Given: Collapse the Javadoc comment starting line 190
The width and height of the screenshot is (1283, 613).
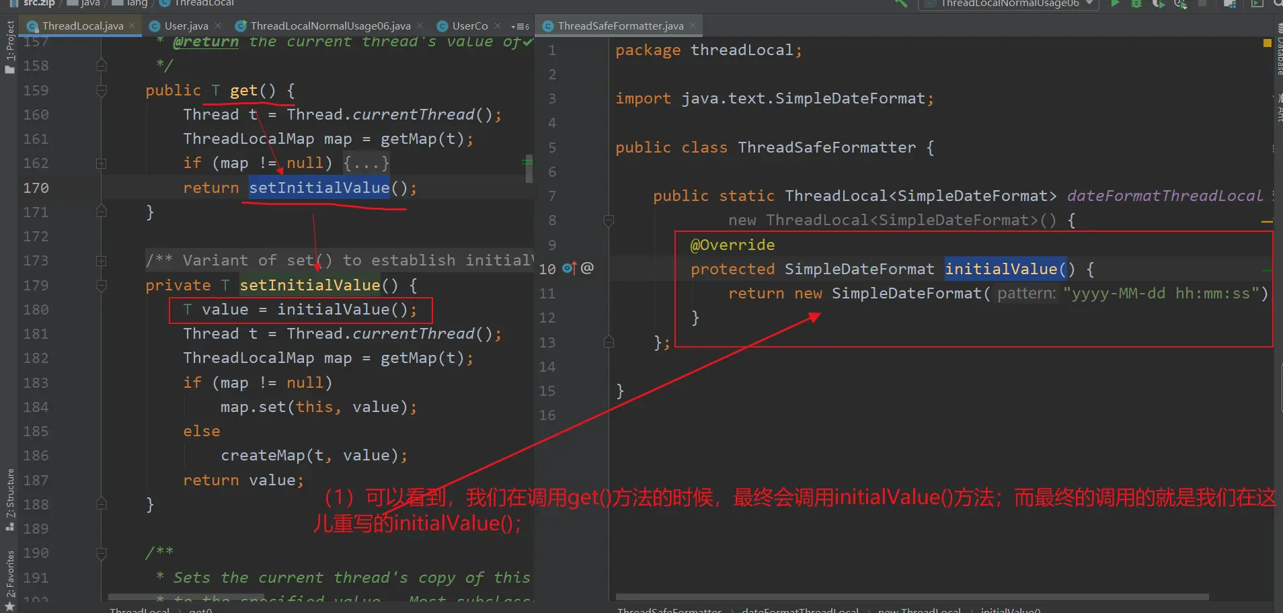Looking at the screenshot, I should click(x=101, y=553).
